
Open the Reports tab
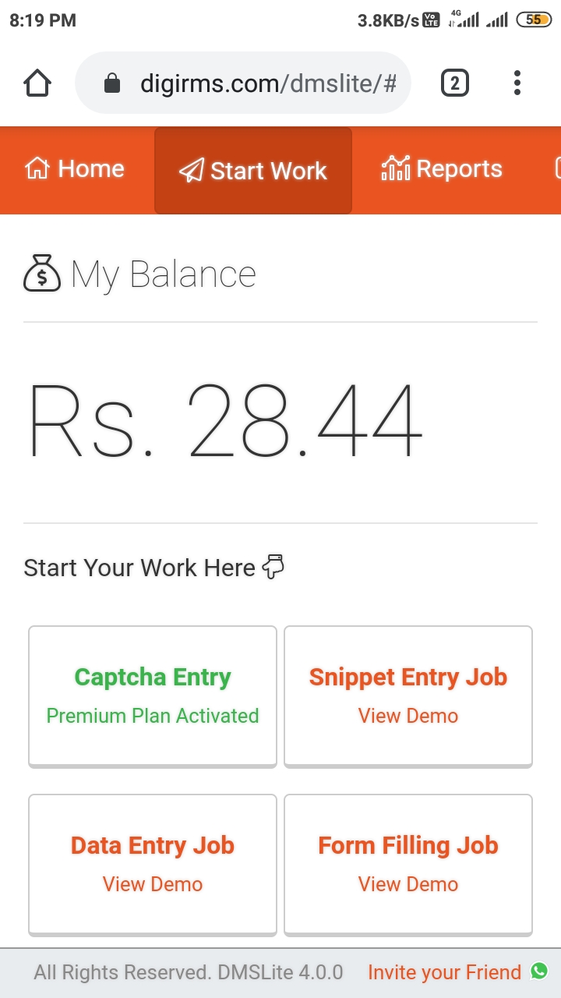(x=442, y=169)
